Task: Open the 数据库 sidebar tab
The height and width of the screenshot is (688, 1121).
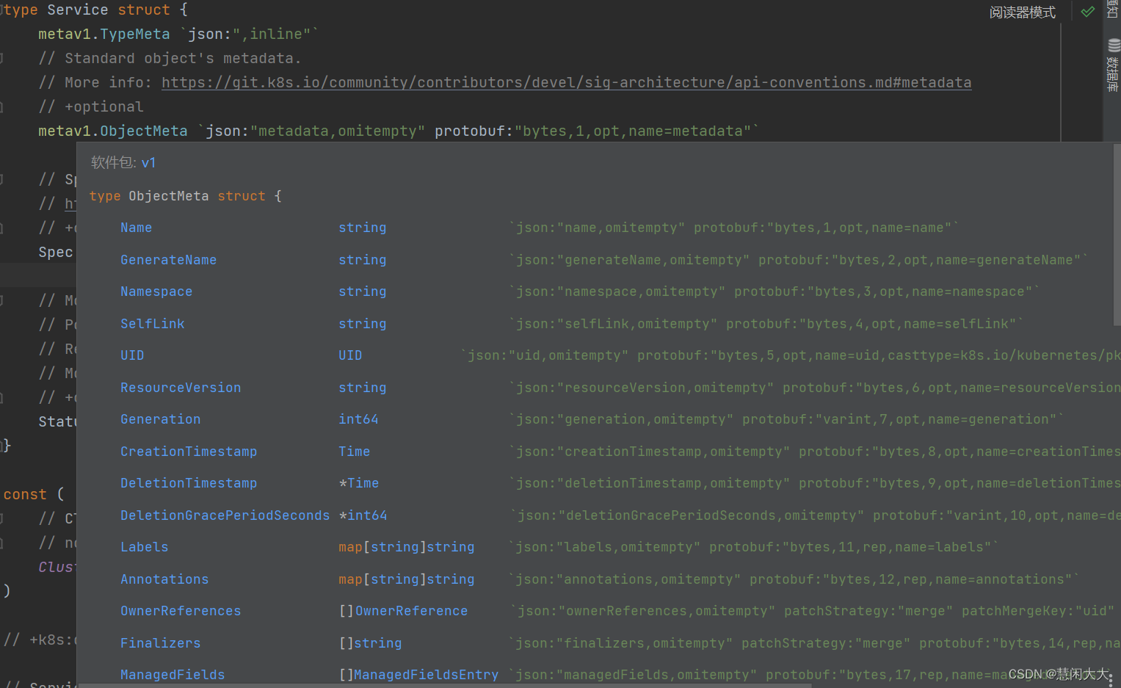Action: (1113, 73)
